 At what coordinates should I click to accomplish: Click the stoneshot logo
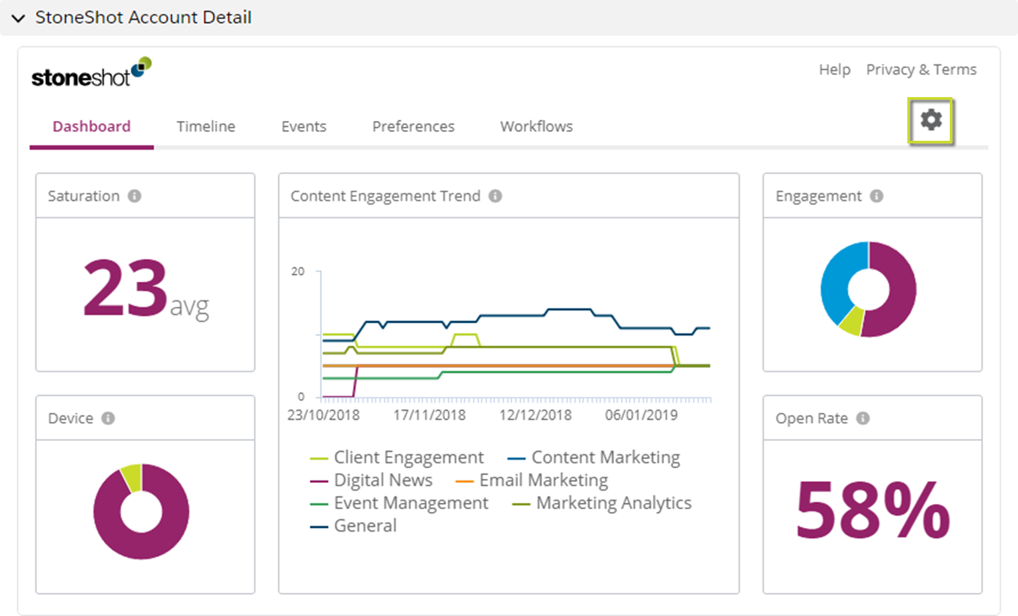(91, 72)
